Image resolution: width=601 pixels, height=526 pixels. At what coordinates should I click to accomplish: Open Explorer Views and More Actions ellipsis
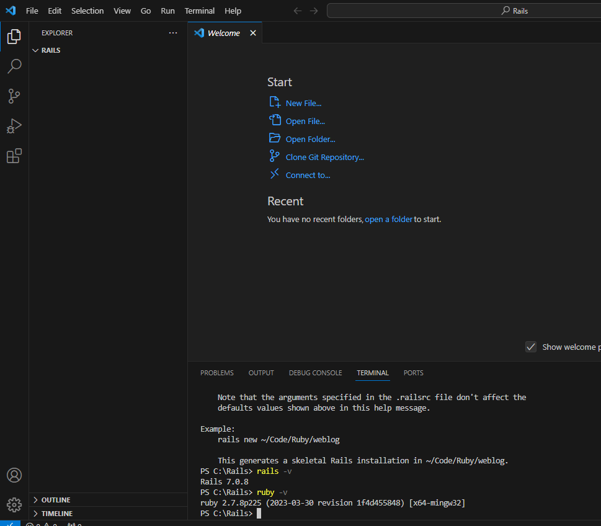click(x=173, y=33)
